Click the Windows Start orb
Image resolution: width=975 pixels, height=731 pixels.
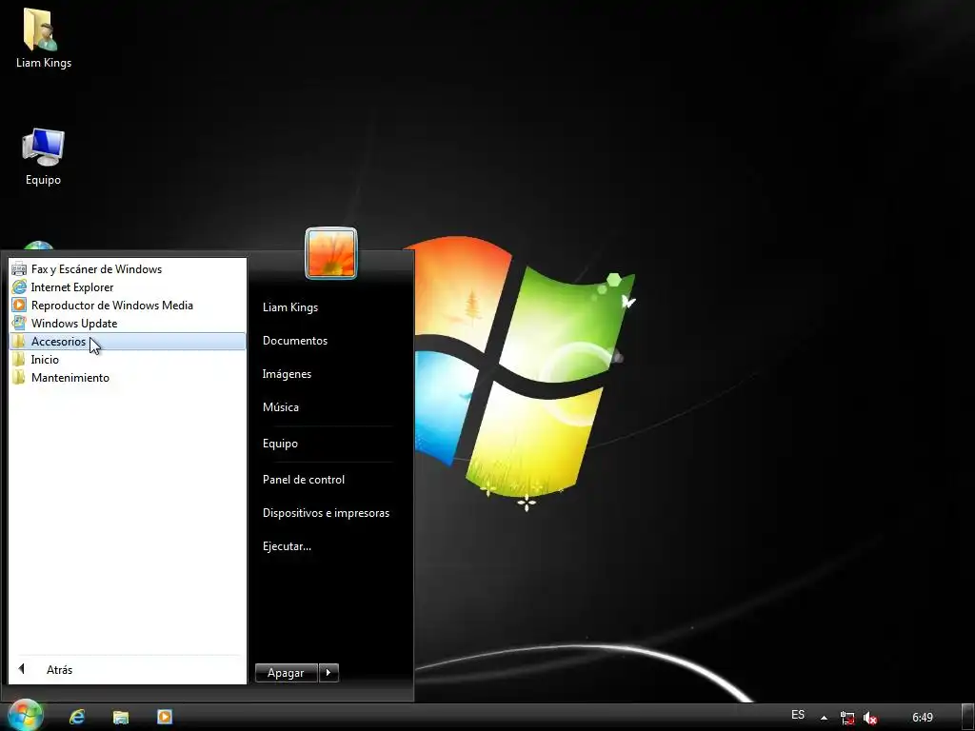pos(24,716)
